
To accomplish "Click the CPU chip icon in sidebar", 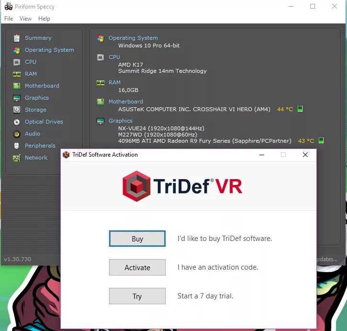I will point(17,62).
